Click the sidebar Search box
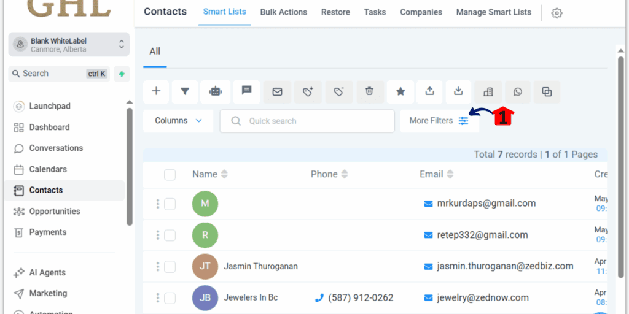This screenshot has height=314, width=629. click(x=60, y=74)
